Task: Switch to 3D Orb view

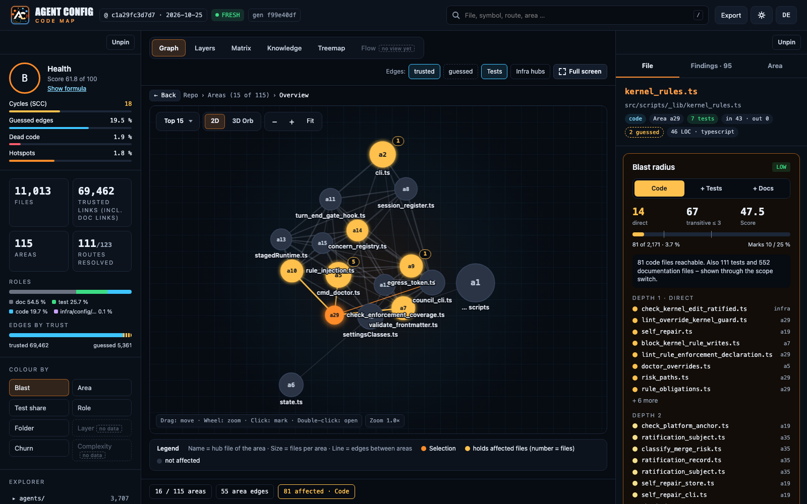Action: coord(243,121)
